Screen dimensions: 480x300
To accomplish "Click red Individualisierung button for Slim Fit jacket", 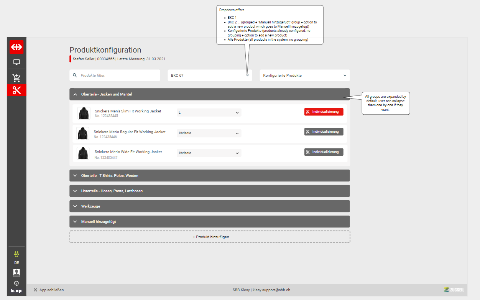I will click(324, 112).
